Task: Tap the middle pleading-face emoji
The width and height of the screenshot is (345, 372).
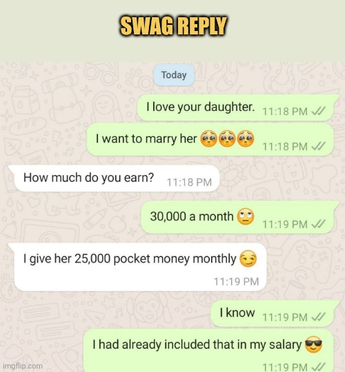Action: pos(227,138)
